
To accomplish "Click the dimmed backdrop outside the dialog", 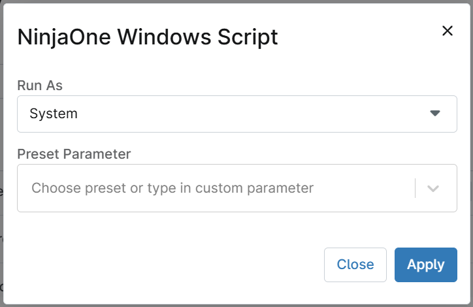I will point(1,151).
